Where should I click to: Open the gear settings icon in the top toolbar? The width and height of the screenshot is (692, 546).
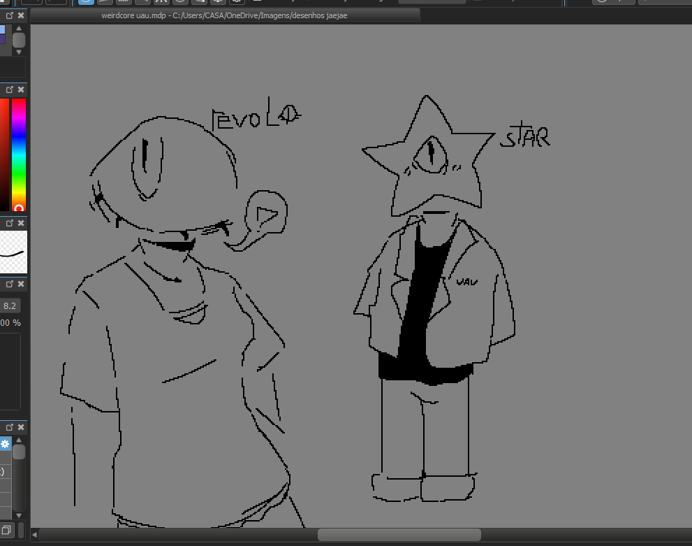coord(236,2)
